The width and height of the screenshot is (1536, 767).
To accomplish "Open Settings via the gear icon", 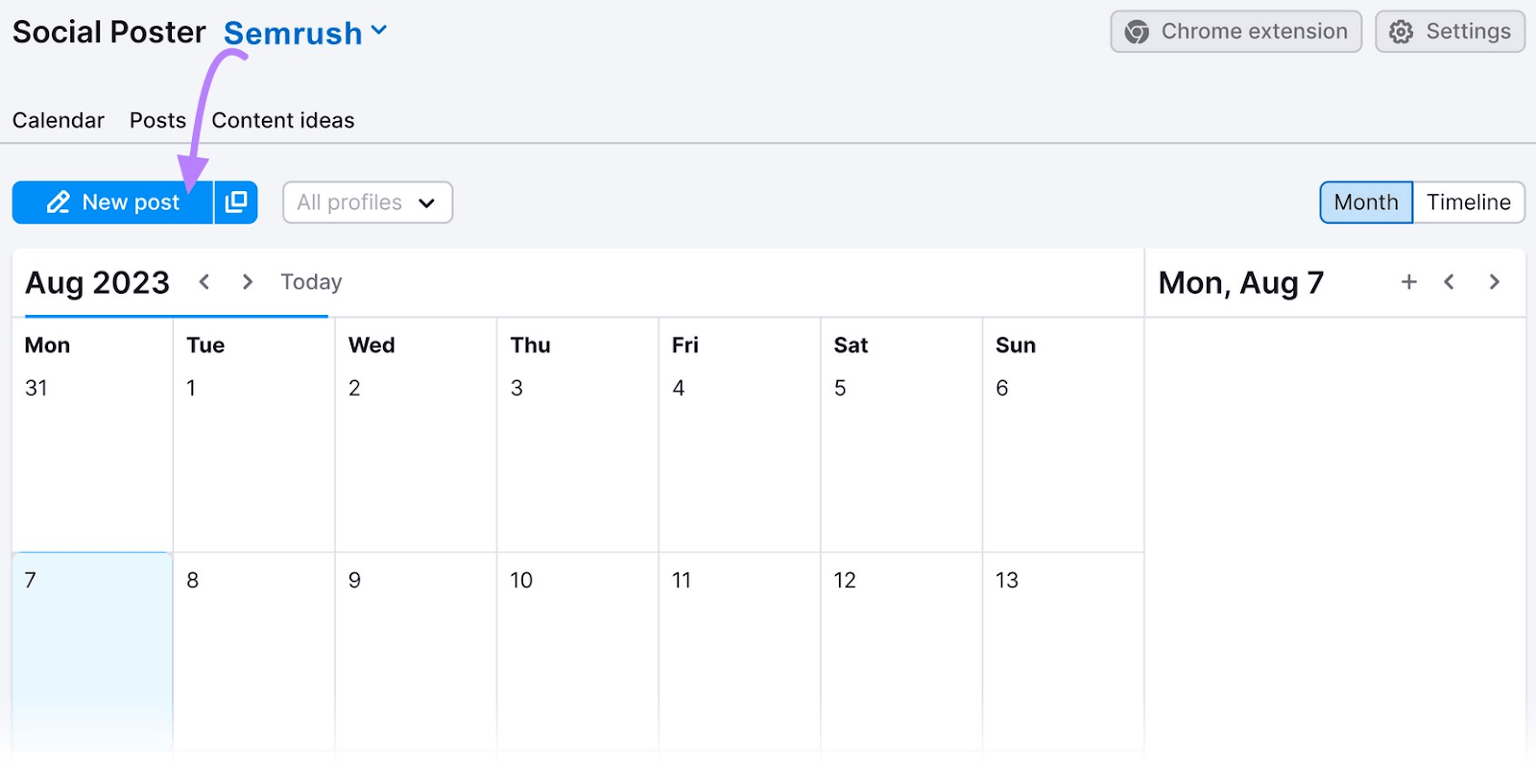I will (1401, 31).
